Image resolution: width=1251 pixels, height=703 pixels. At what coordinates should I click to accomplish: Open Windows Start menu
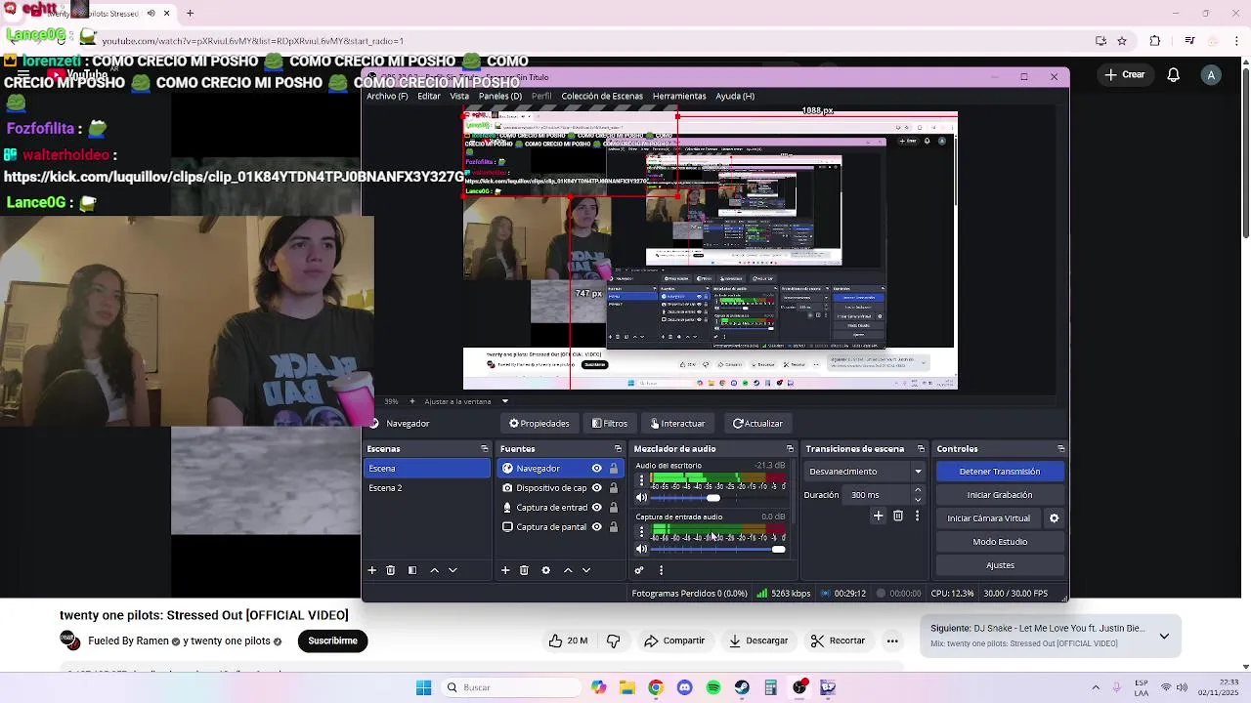[423, 687]
